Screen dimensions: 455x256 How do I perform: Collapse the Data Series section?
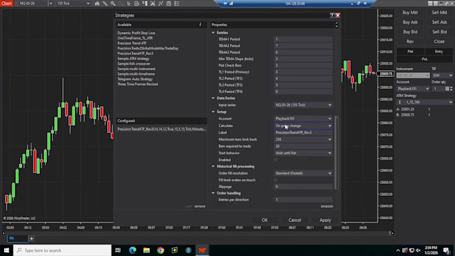pos(213,98)
